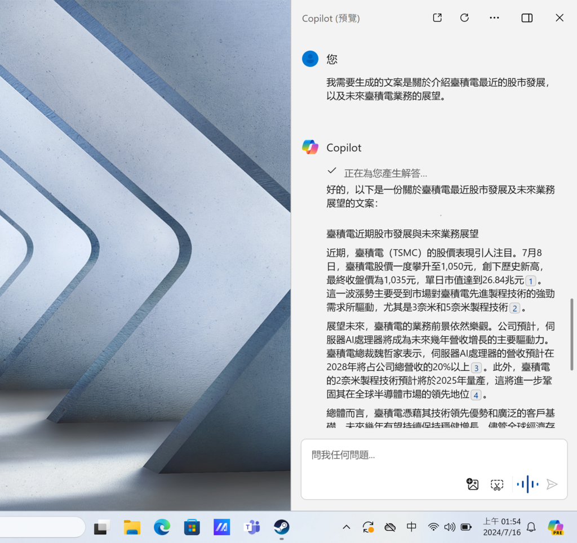Open clock showing 上午 01:54
577x543 pixels.
click(x=502, y=522)
